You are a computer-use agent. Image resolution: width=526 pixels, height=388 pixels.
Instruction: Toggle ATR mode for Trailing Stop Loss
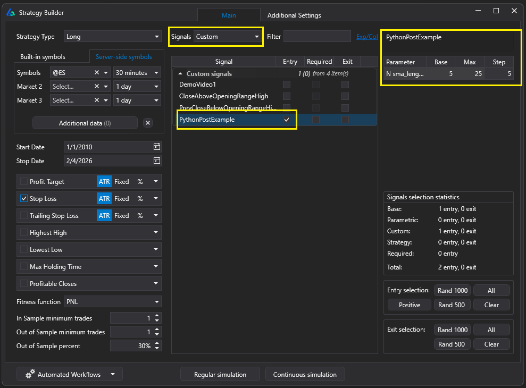pos(104,215)
